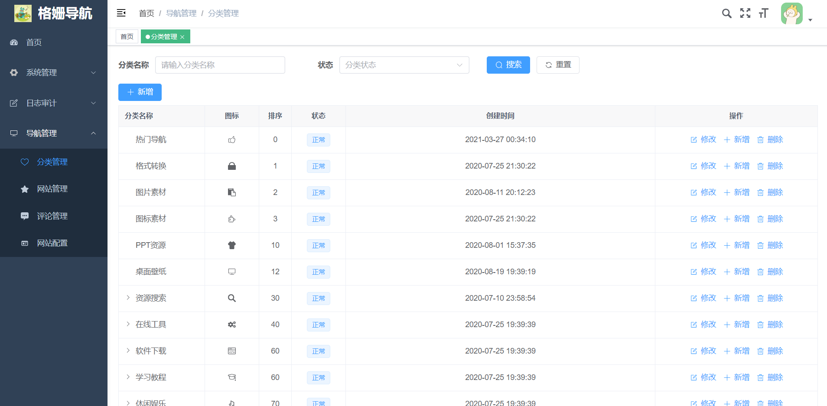827x406 pixels.
Task: Delete the 在线工具 category
Action: (x=770, y=325)
